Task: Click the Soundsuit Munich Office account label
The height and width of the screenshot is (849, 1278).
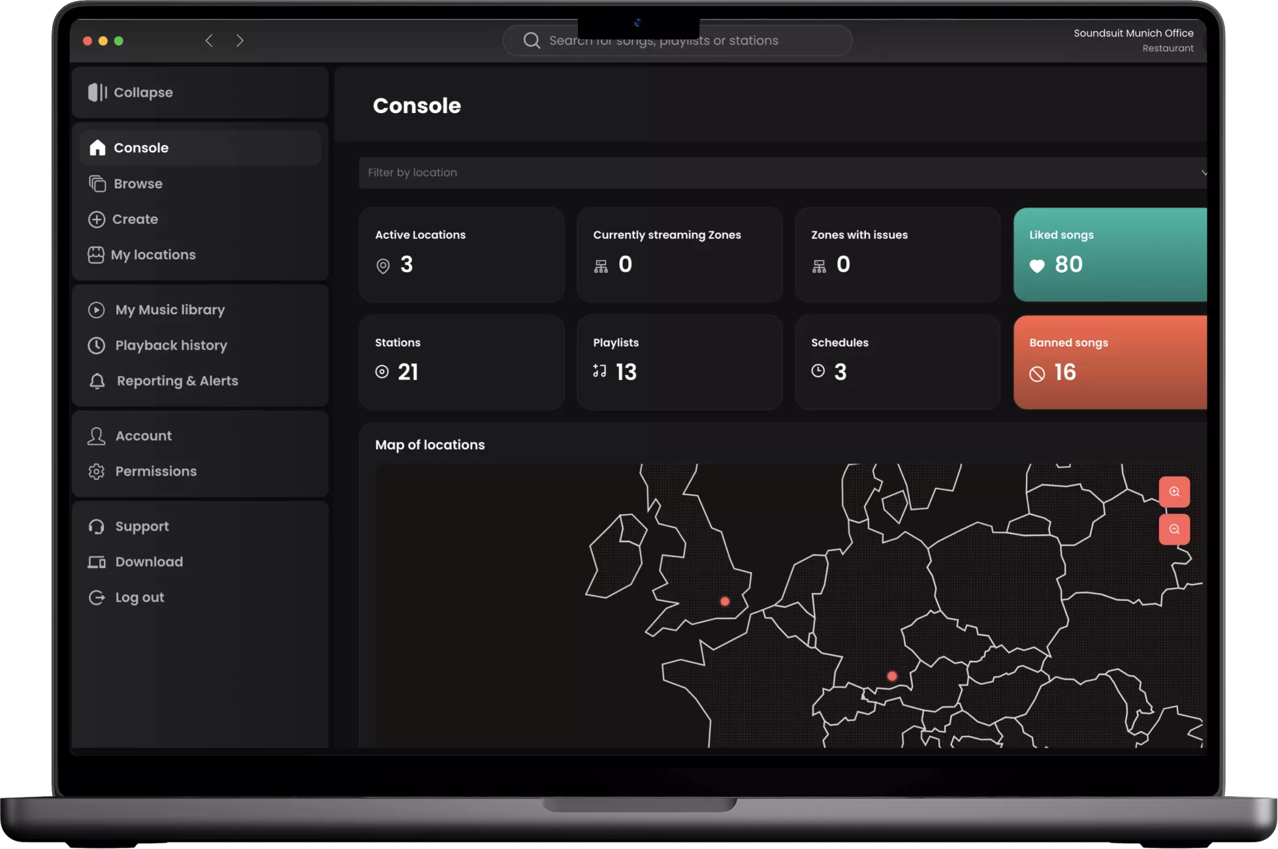Action: [x=1133, y=33]
